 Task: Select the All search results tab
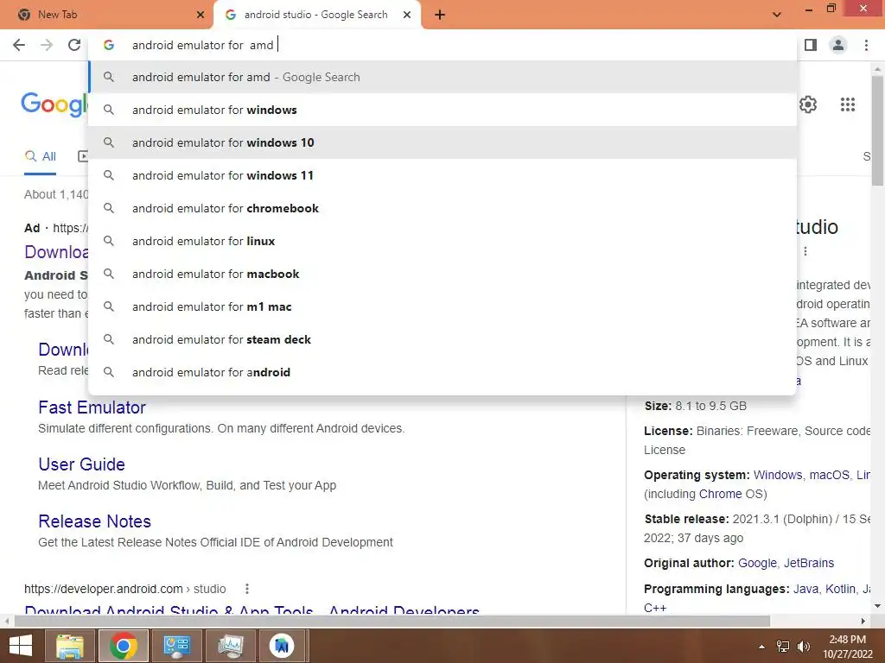[40, 157]
